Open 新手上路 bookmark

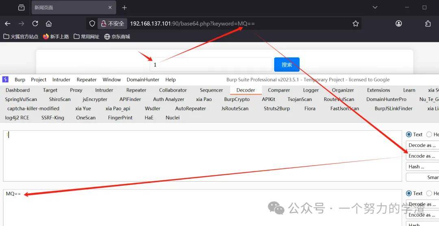pyautogui.click(x=56, y=37)
